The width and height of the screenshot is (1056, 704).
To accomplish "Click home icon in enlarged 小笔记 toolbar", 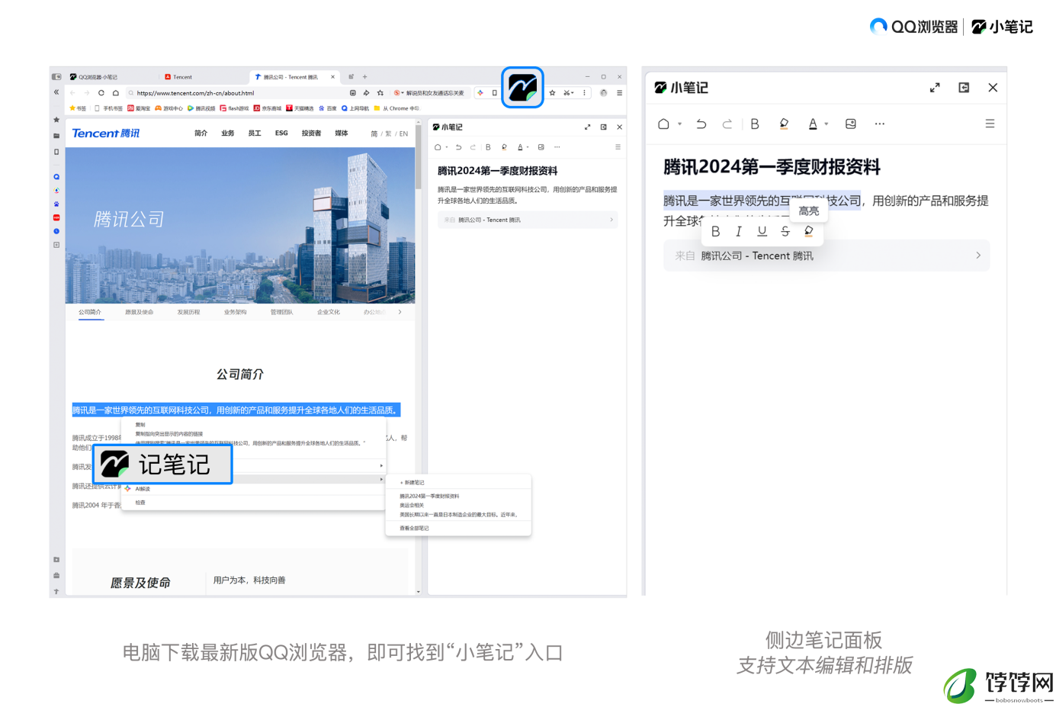I will tap(663, 124).
